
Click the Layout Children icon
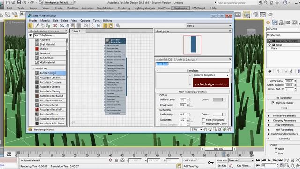(x=98, y=26)
